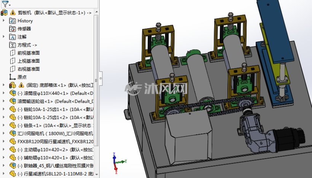The image size is (312, 178).
Task: Select the History folder icon
Action: point(12,21)
